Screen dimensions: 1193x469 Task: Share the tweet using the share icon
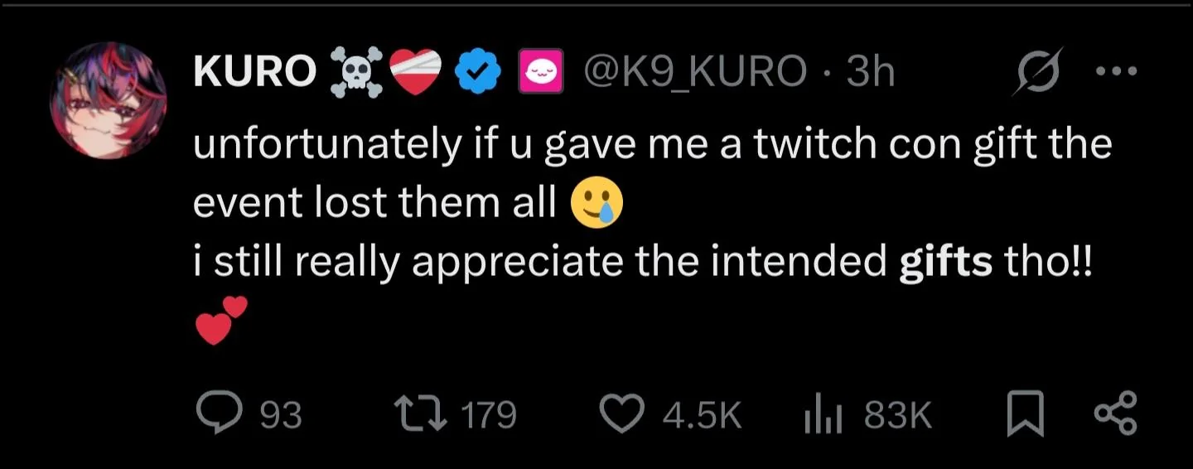click(1116, 414)
